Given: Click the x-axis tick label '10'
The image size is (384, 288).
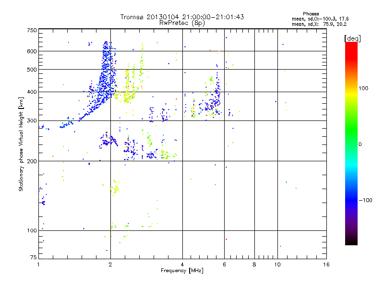Looking at the screenshot, I should [277, 264].
